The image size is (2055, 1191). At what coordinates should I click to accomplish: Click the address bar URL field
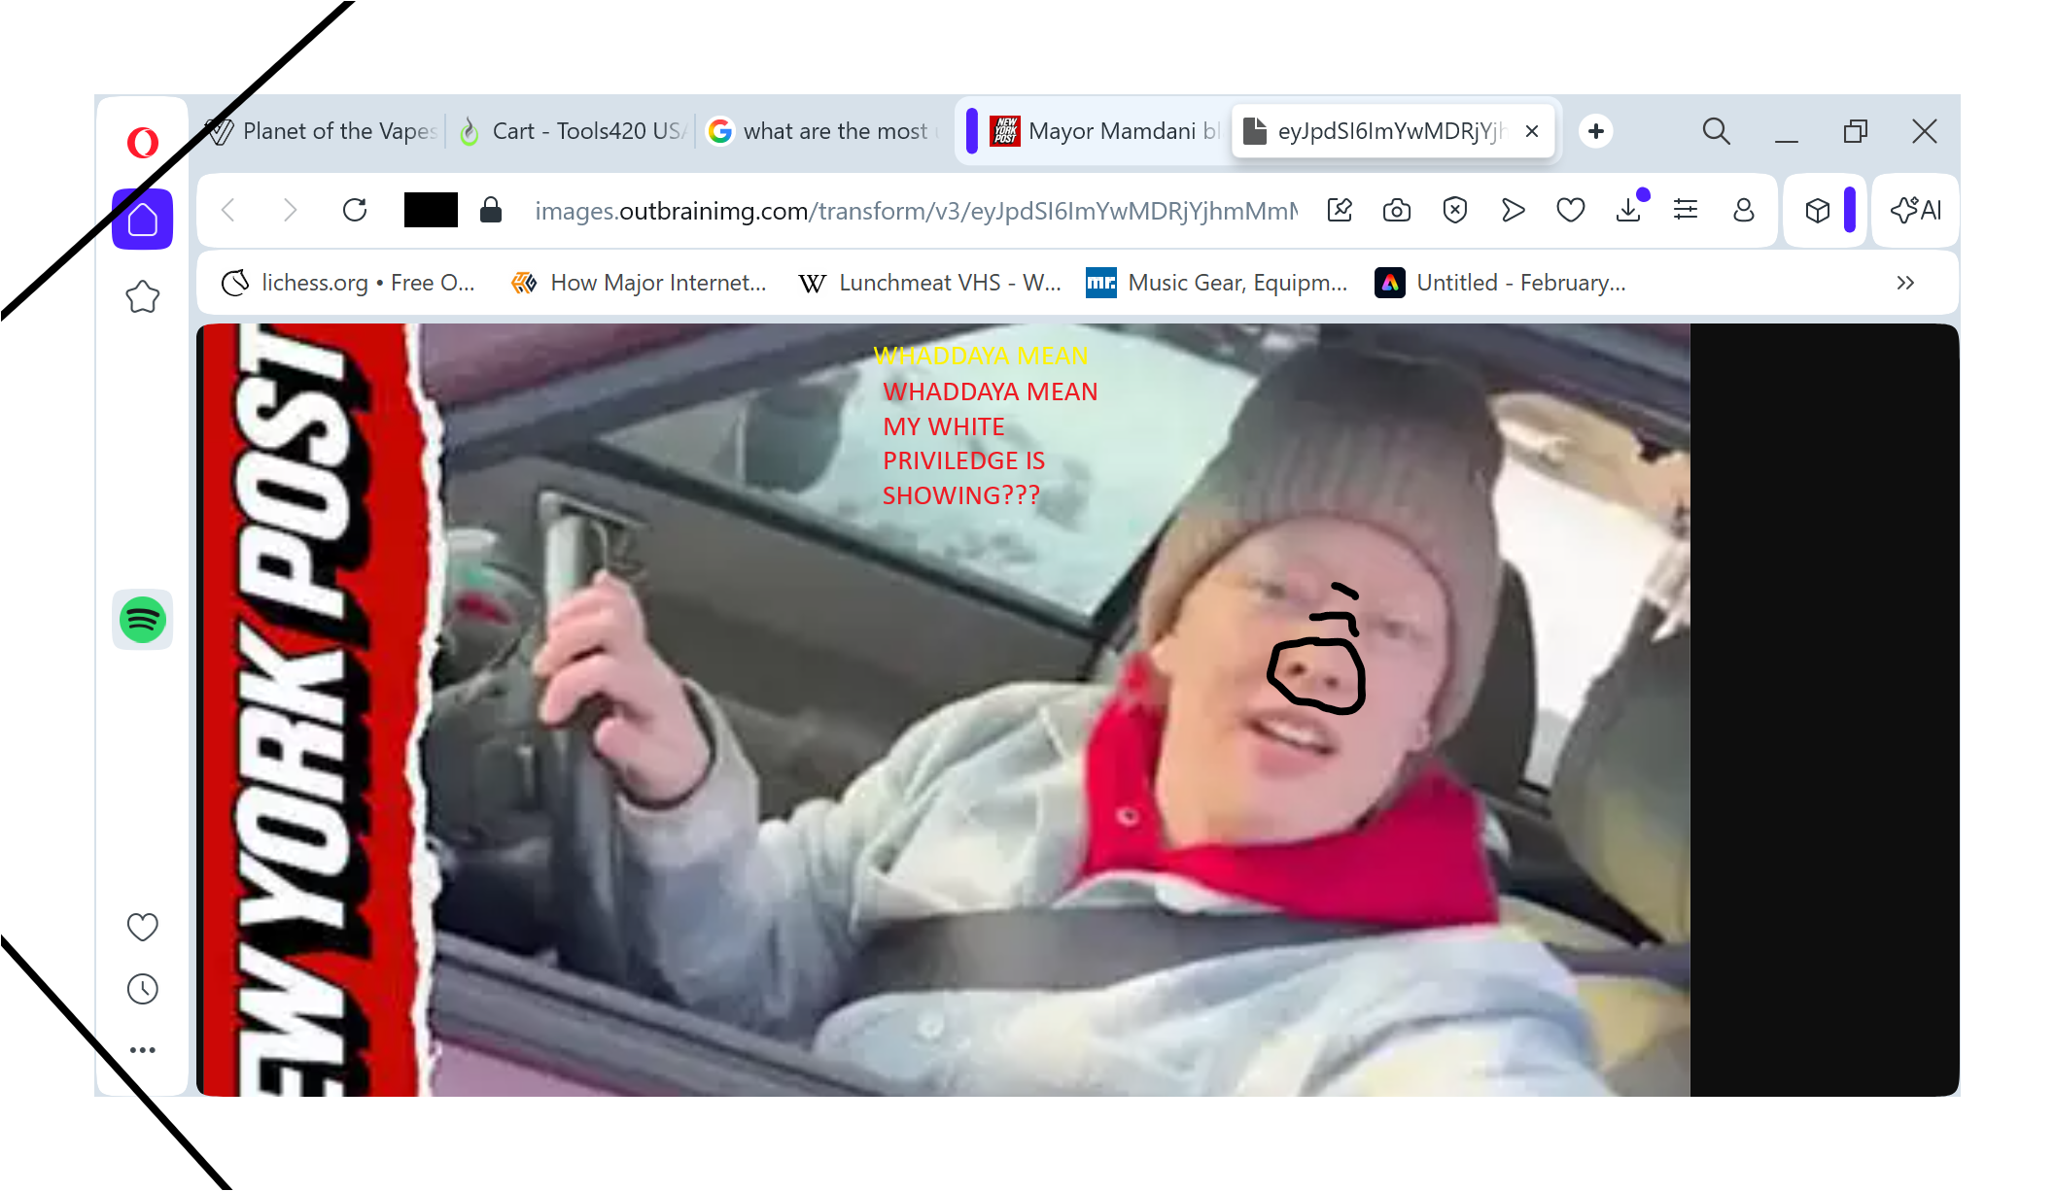[x=914, y=211]
